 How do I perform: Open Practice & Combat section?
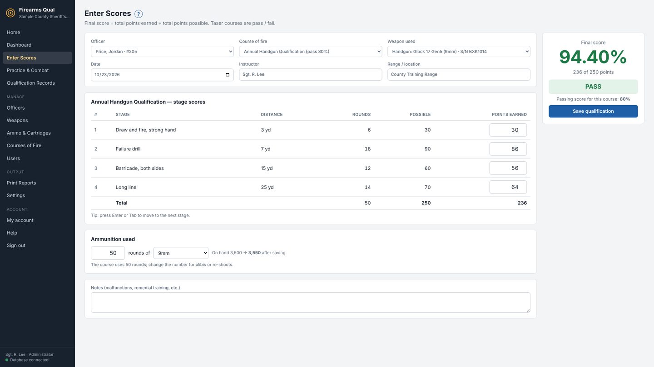pyautogui.click(x=37, y=70)
